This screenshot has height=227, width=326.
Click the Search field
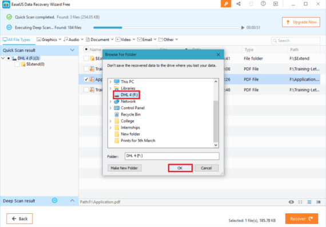click(296, 41)
